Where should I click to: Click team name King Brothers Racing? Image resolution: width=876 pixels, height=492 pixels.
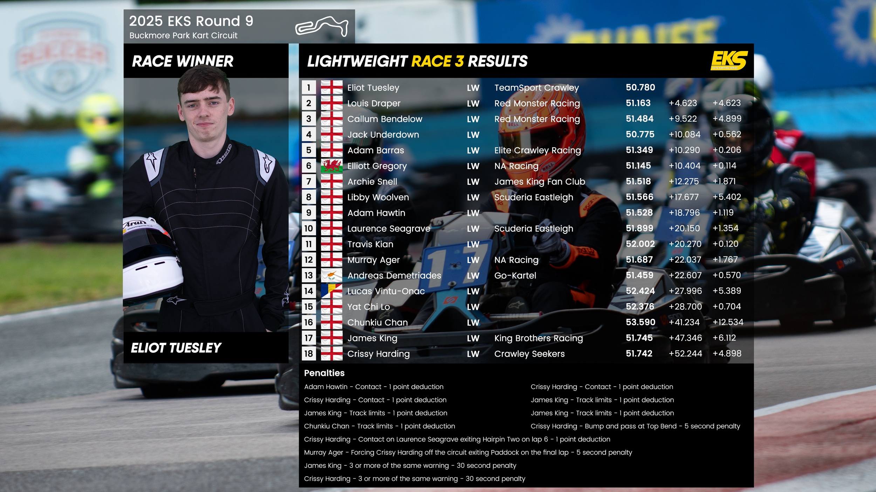coord(538,338)
